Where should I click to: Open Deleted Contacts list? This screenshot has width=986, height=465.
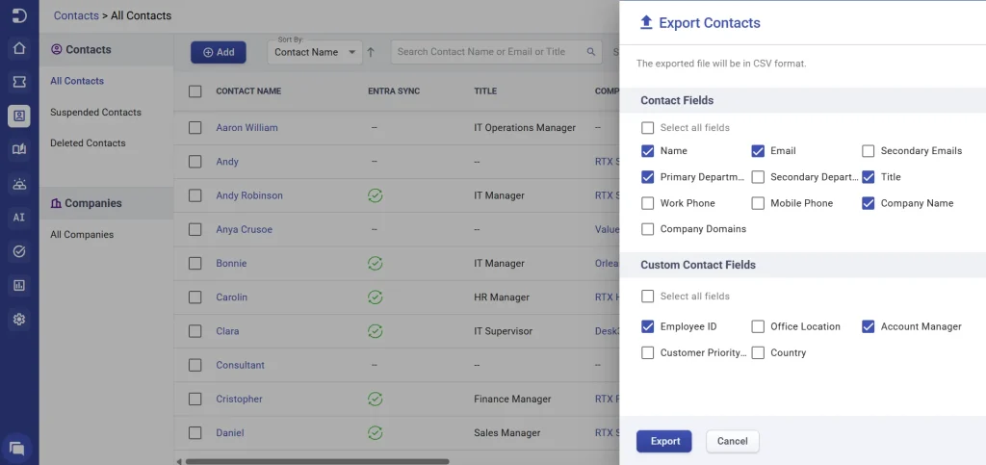pos(88,142)
